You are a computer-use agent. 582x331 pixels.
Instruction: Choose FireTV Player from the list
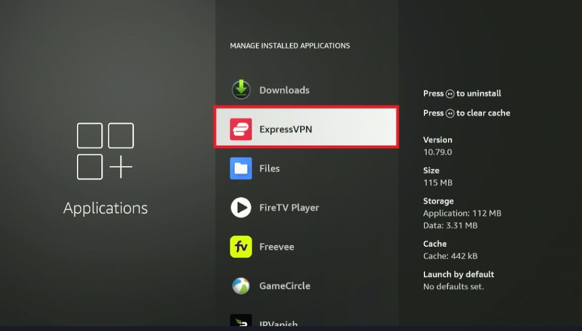(x=307, y=207)
